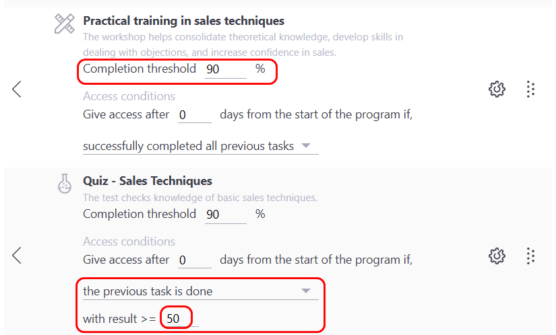The width and height of the screenshot is (556, 335).
Task: Open the 'the previous task is done' dropdown
Action: point(200,291)
